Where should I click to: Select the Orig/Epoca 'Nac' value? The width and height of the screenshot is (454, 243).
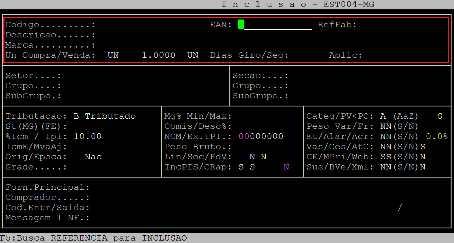point(93,157)
